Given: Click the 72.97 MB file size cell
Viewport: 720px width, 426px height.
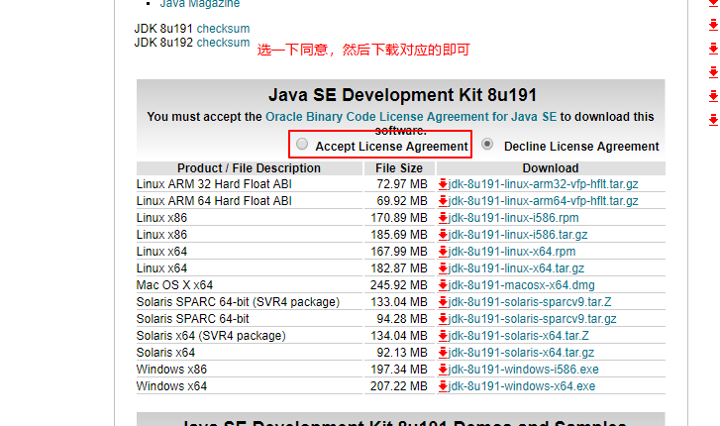Looking at the screenshot, I should point(402,184).
